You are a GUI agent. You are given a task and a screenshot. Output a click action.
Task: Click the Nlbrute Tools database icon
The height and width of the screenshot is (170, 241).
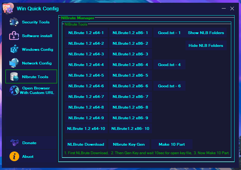[x=14, y=77]
